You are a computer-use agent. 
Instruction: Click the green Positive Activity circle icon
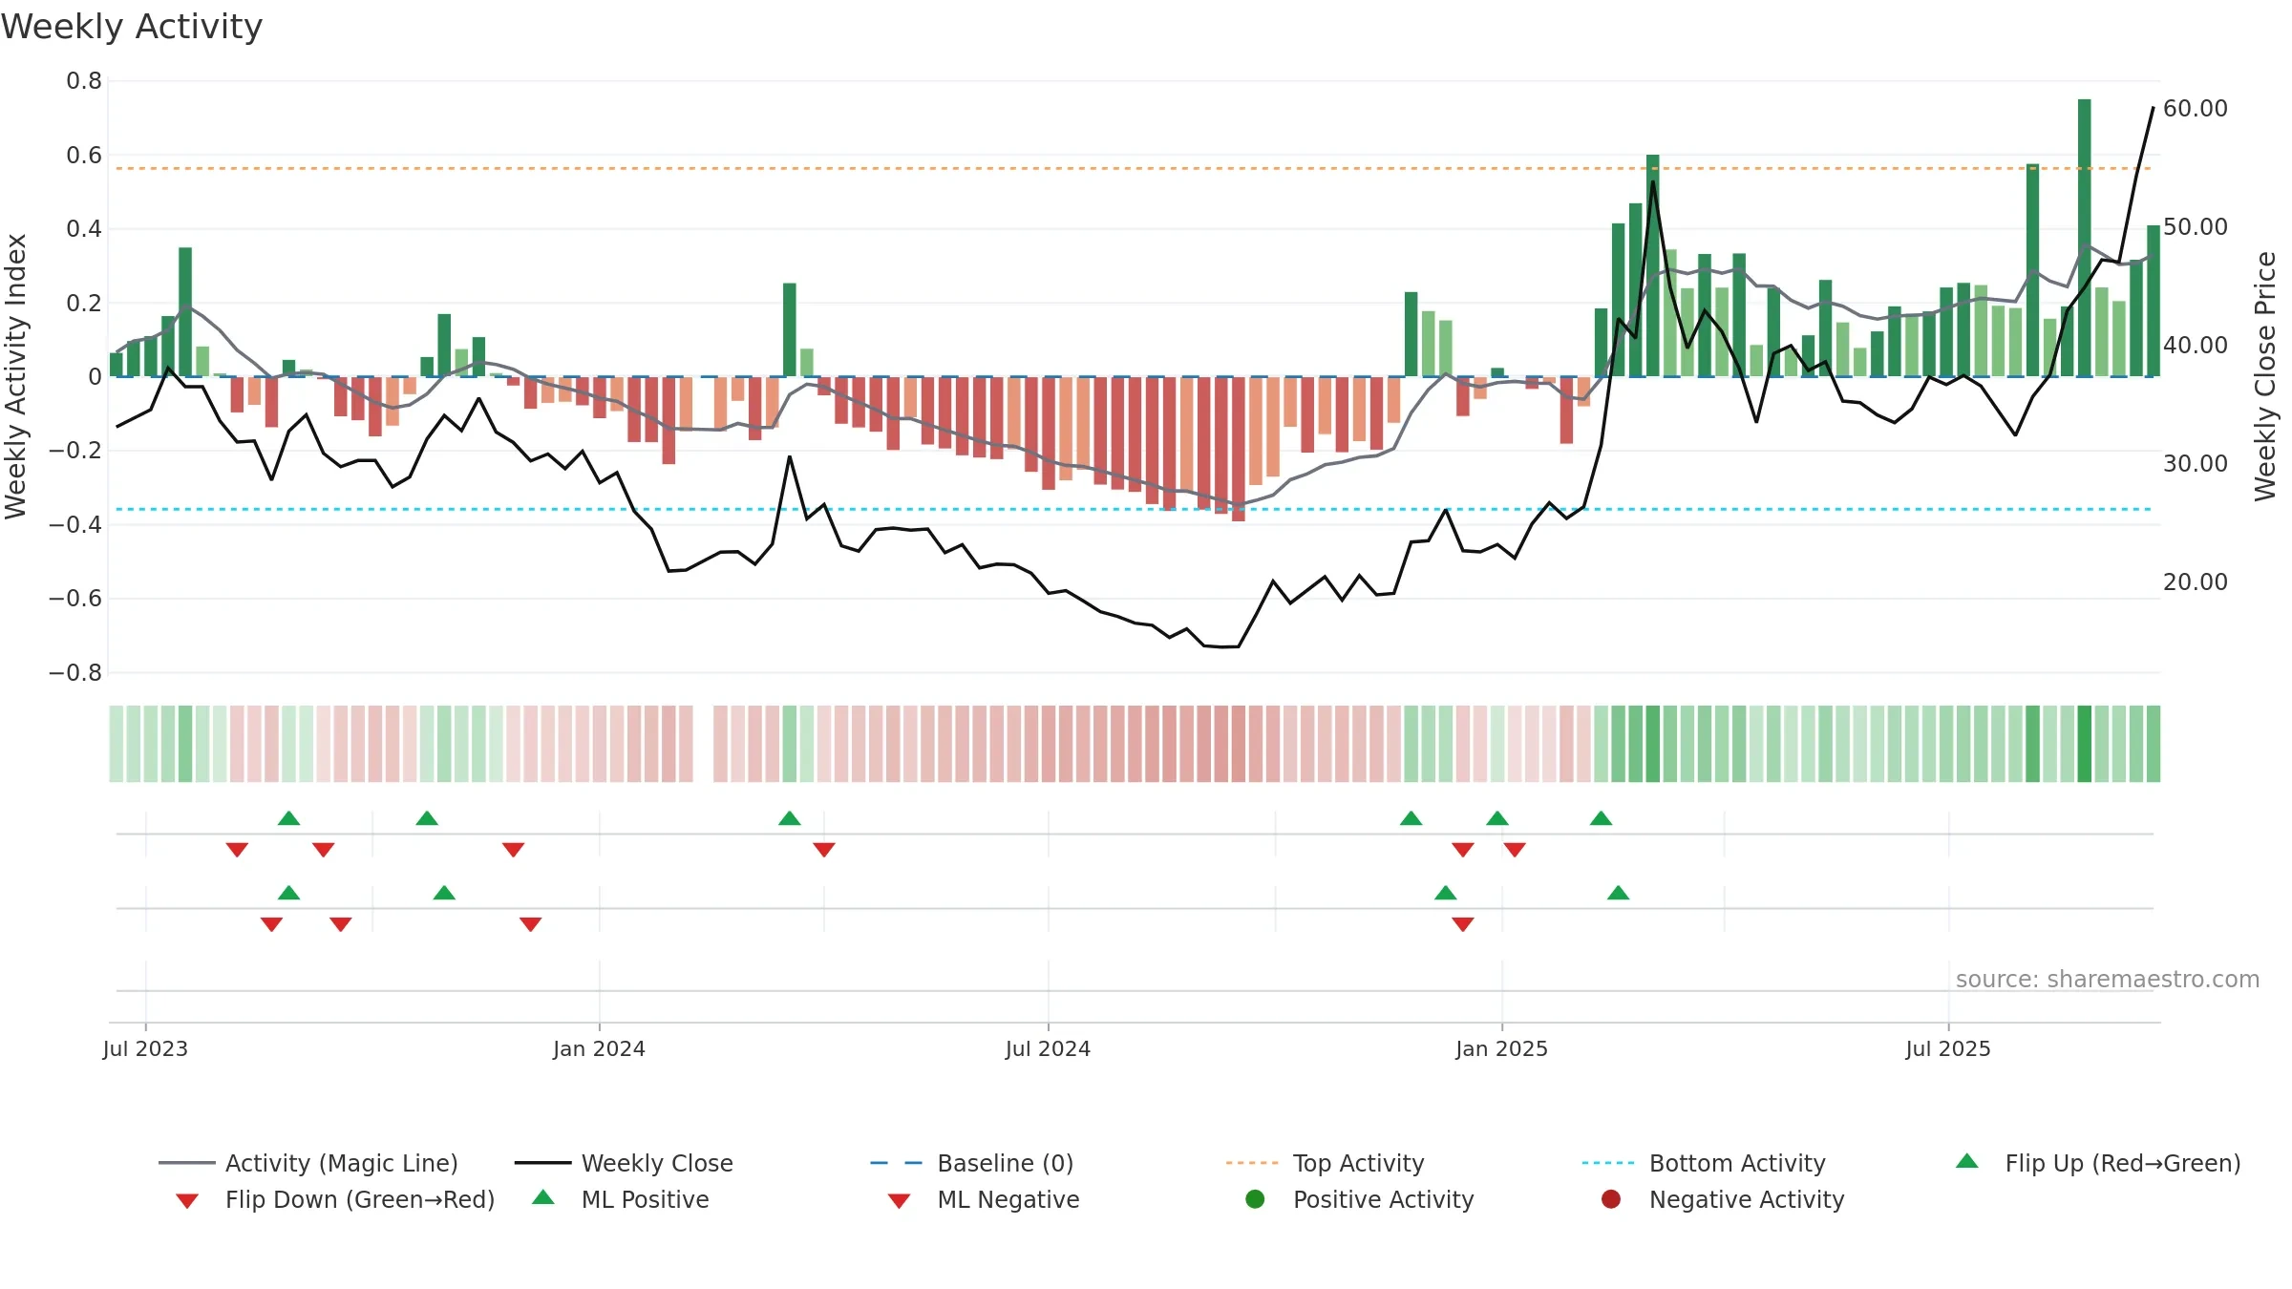click(1255, 1199)
